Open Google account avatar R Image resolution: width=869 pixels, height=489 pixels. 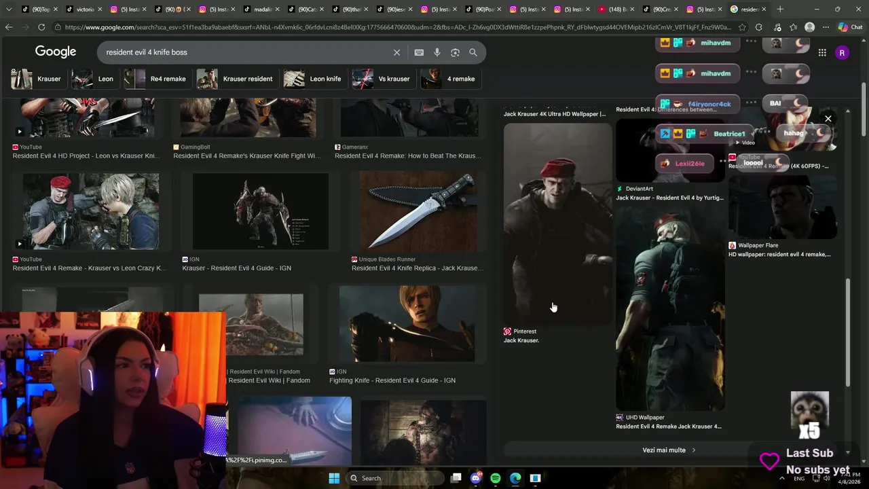tap(842, 52)
